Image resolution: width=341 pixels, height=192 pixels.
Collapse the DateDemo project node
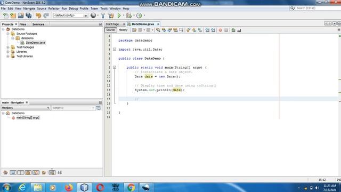point(3,29)
